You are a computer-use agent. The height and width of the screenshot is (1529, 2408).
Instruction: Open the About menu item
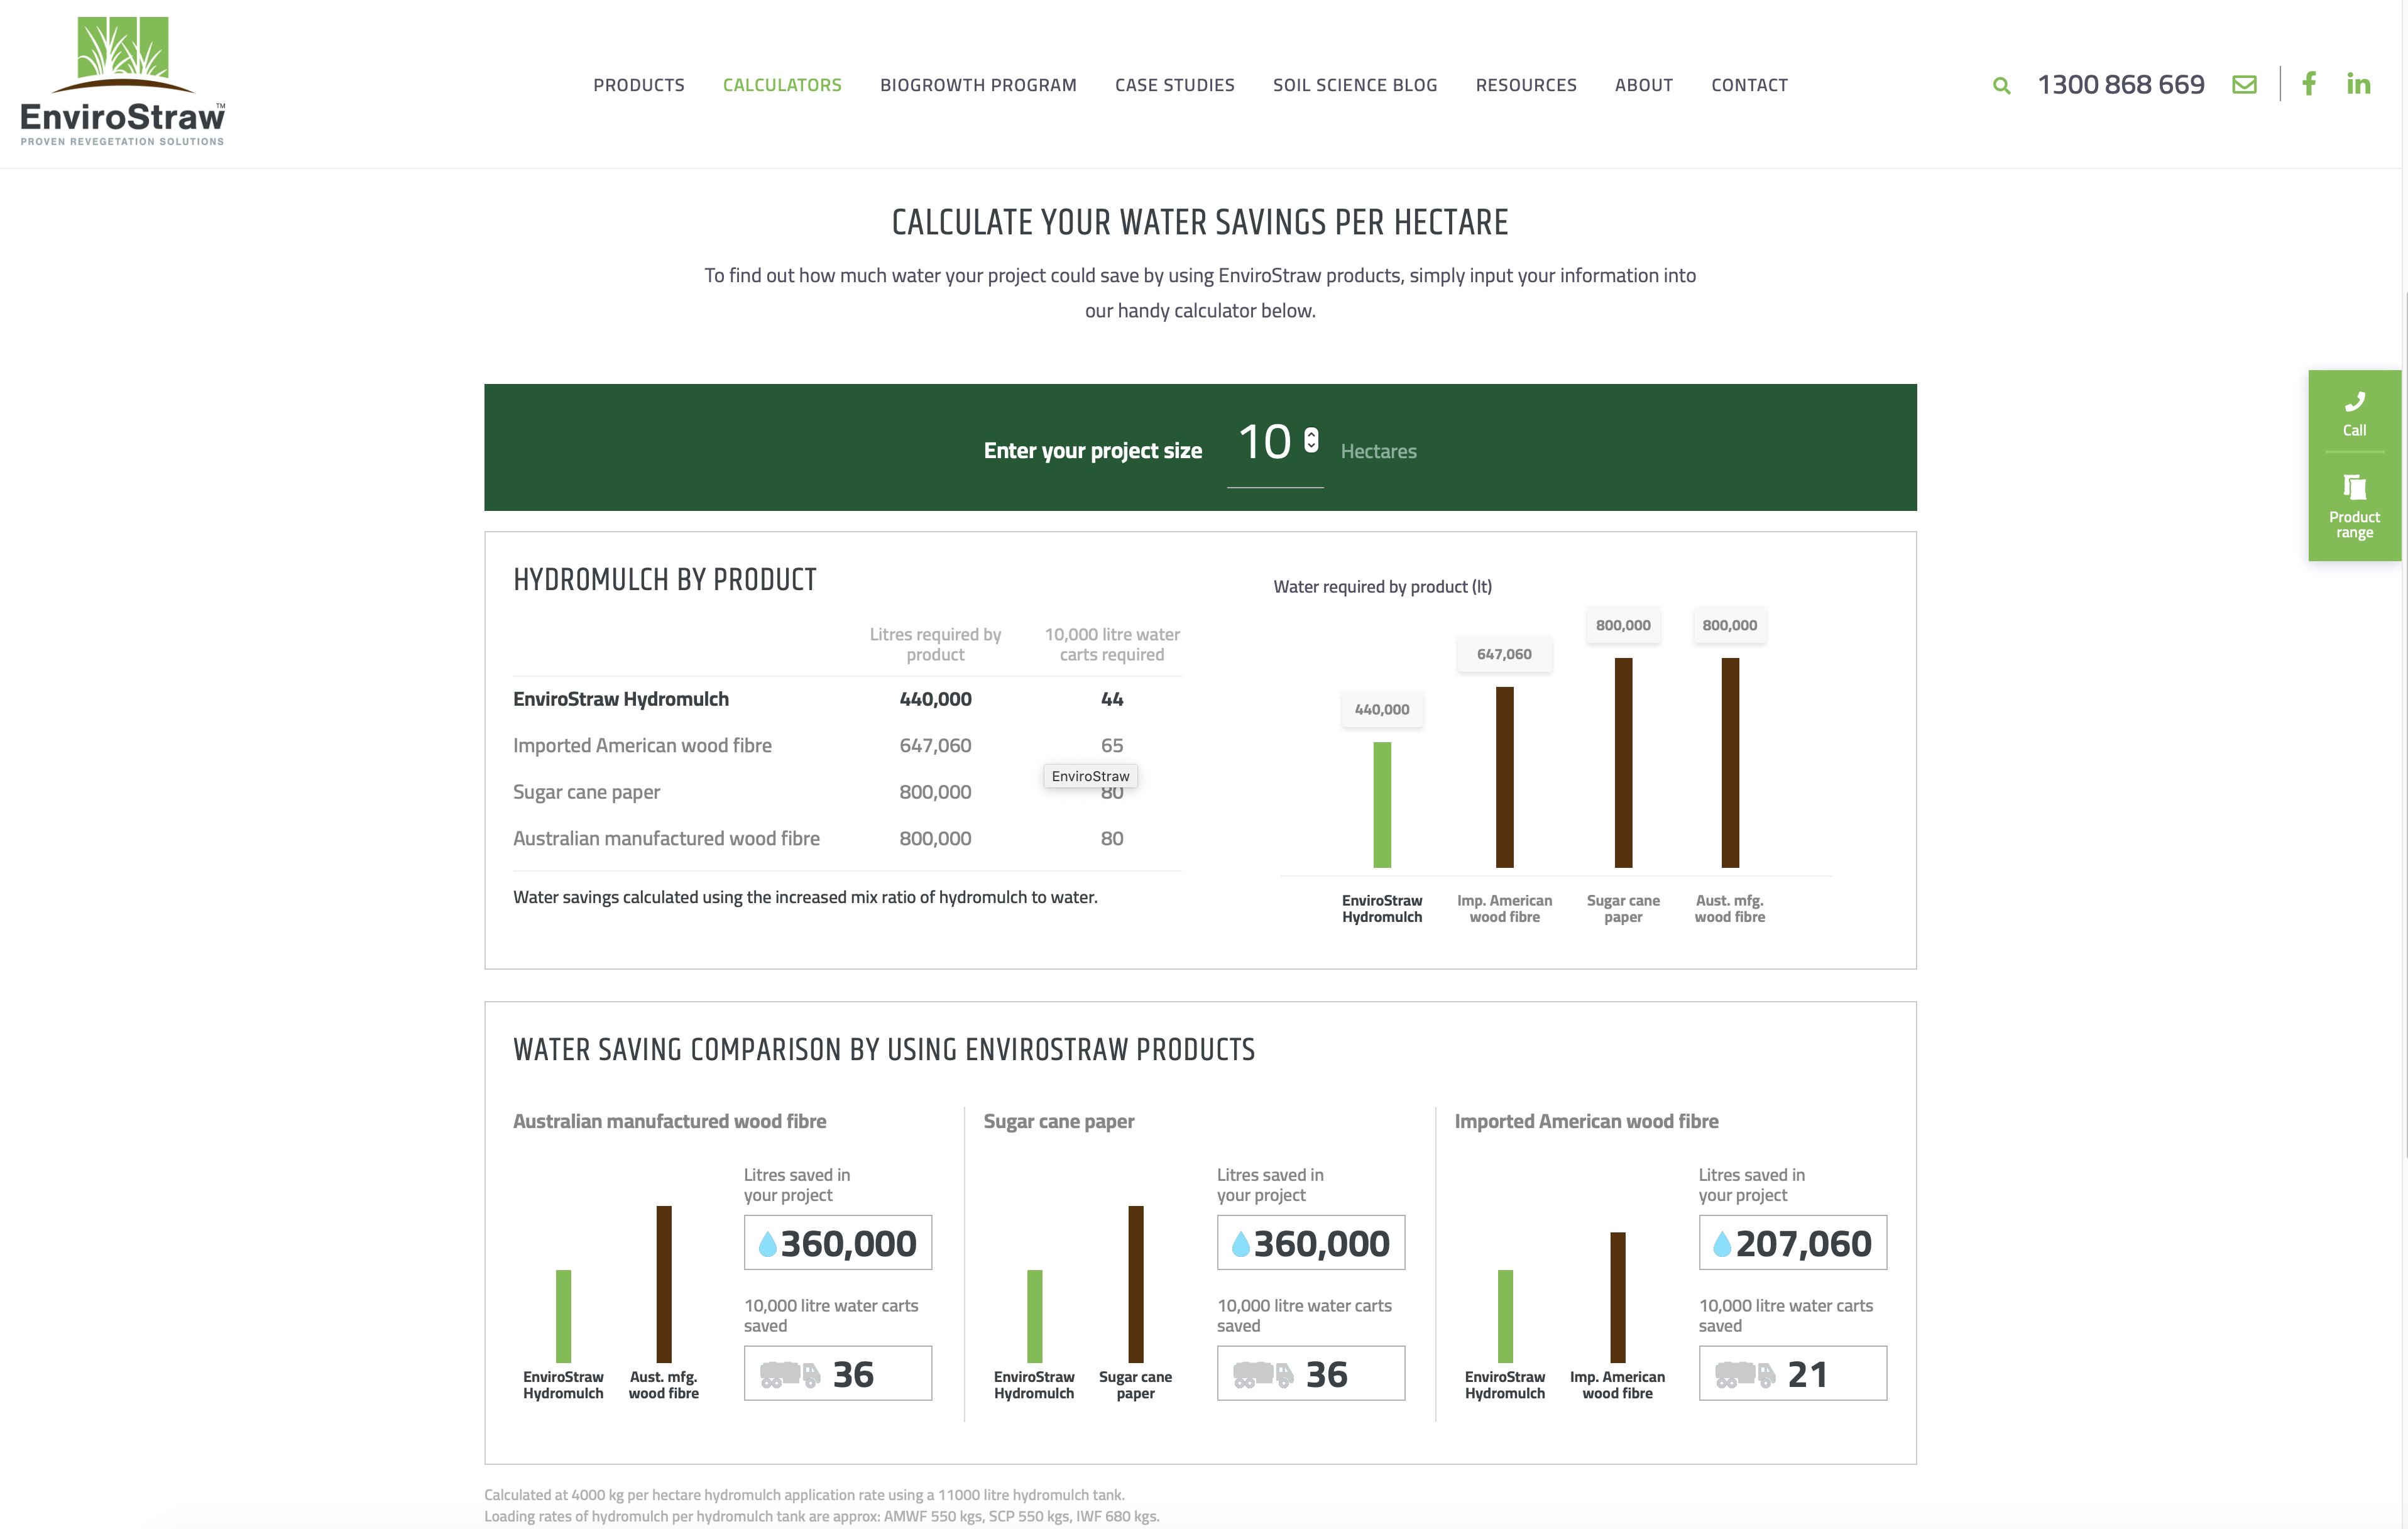pyautogui.click(x=1644, y=85)
